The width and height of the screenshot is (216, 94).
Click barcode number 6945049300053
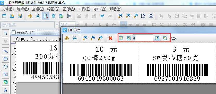[x=101, y=79]
